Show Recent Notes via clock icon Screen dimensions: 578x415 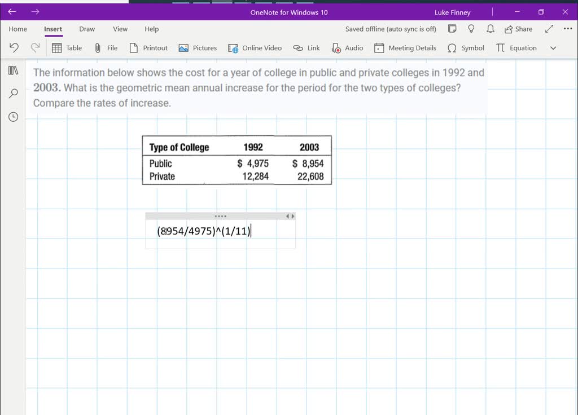(x=12, y=117)
